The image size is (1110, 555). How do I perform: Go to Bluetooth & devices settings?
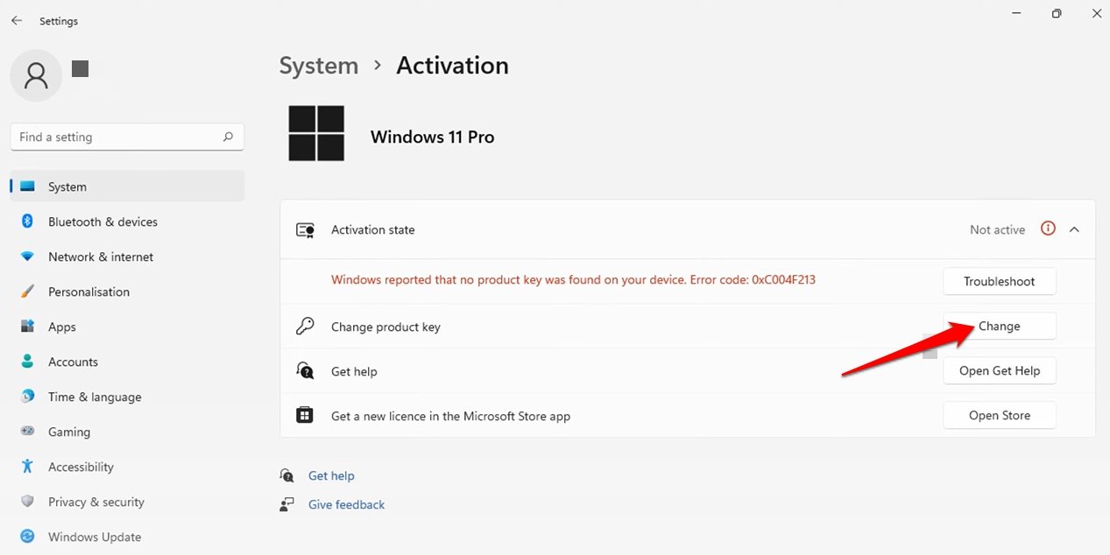click(127, 221)
